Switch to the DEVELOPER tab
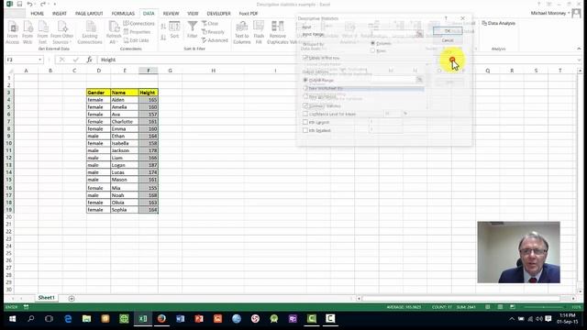Viewport: 587px width, 330px height. [x=218, y=14]
